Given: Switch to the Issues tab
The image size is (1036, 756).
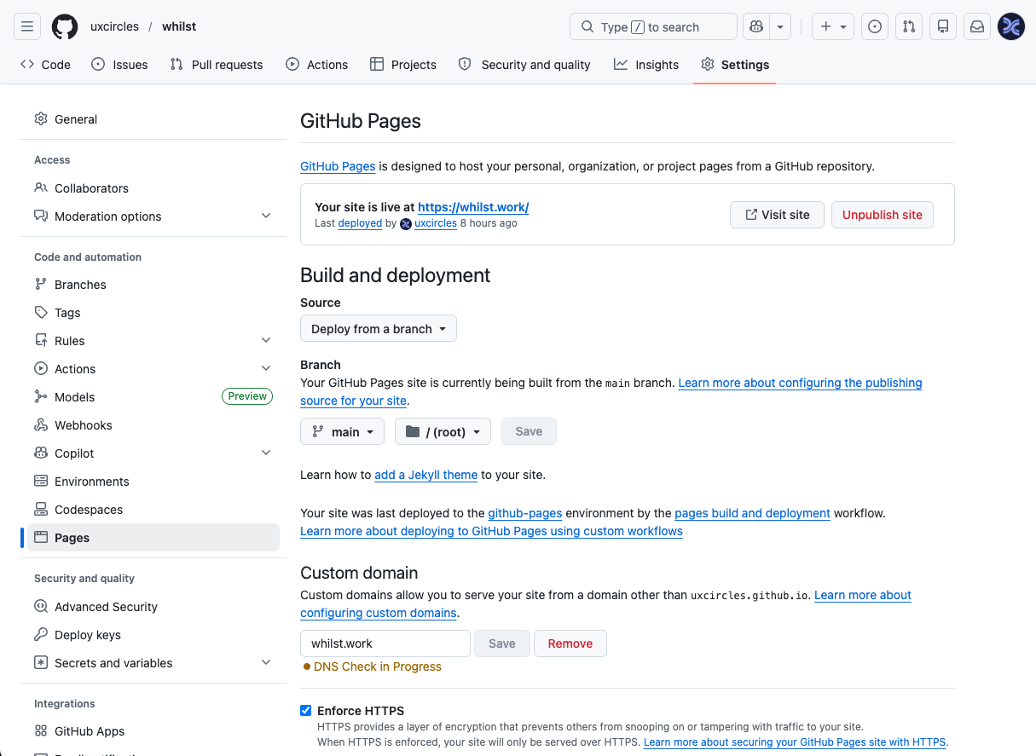Looking at the screenshot, I should [119, 64].
